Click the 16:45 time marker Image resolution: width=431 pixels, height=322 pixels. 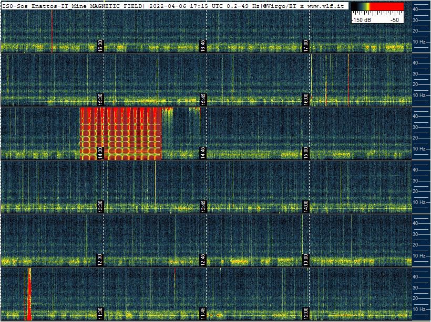[203, 46]
